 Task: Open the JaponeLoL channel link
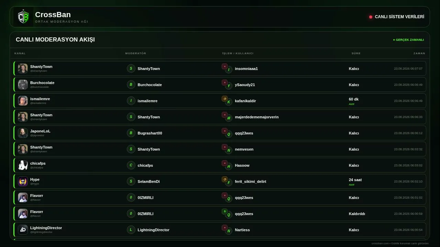point(40,131)
